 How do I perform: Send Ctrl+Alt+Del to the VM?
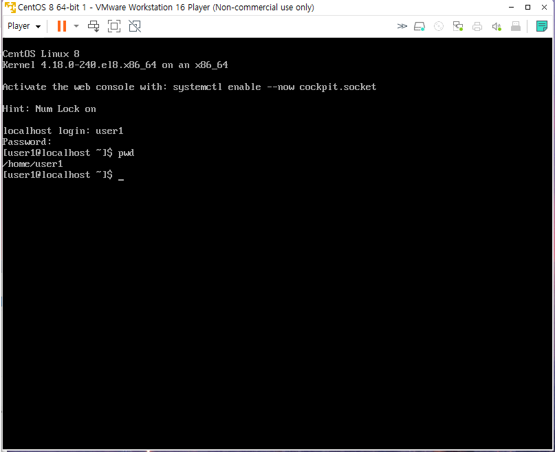pyautogui.click(x=94, y=26)
